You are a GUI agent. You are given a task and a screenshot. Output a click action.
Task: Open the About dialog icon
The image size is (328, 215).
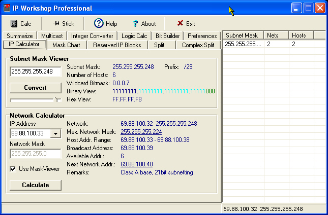click(x=135, y=23)
